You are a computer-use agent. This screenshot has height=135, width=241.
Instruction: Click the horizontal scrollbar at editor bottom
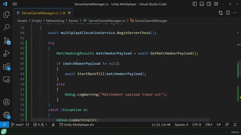click(121, 120)
